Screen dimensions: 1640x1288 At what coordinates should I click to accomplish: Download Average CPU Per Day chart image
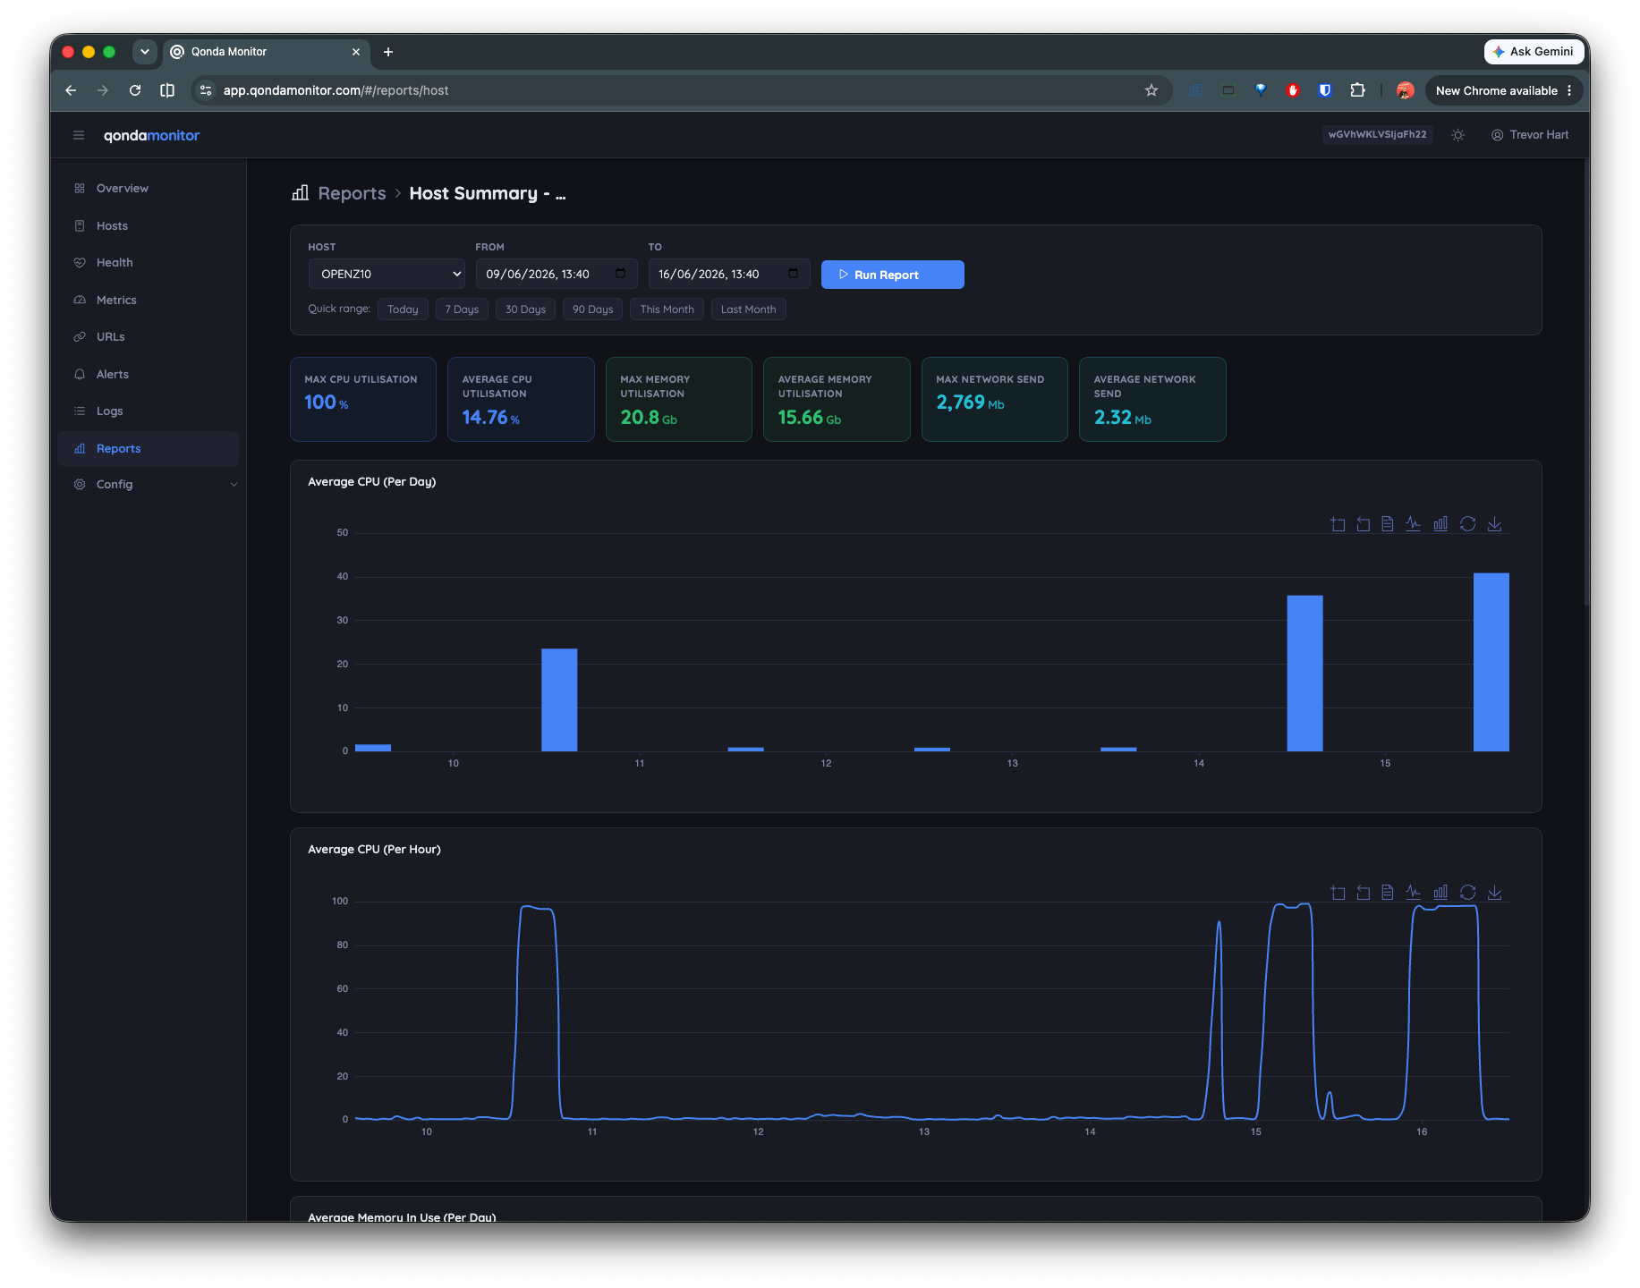point(1494,524)
